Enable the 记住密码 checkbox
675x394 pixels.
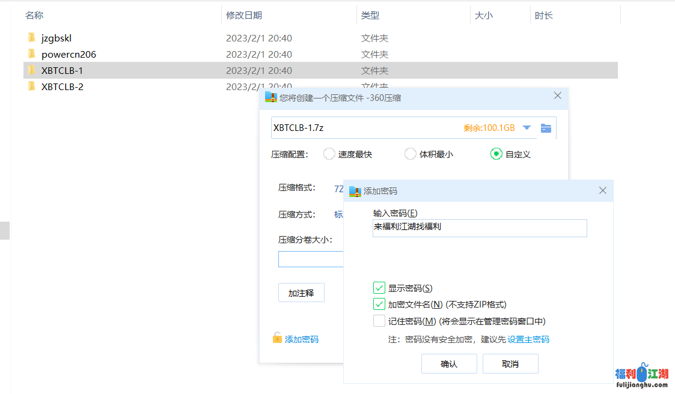[379, 321]
